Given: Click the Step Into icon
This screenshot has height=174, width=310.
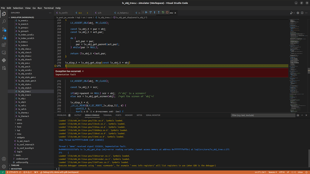Looking at the screenshot, I should (154, 12).
